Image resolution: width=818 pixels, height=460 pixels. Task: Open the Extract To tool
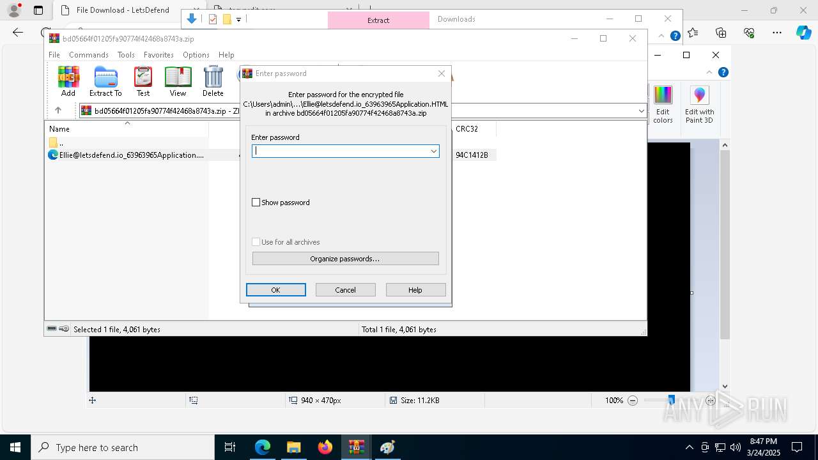105,81
